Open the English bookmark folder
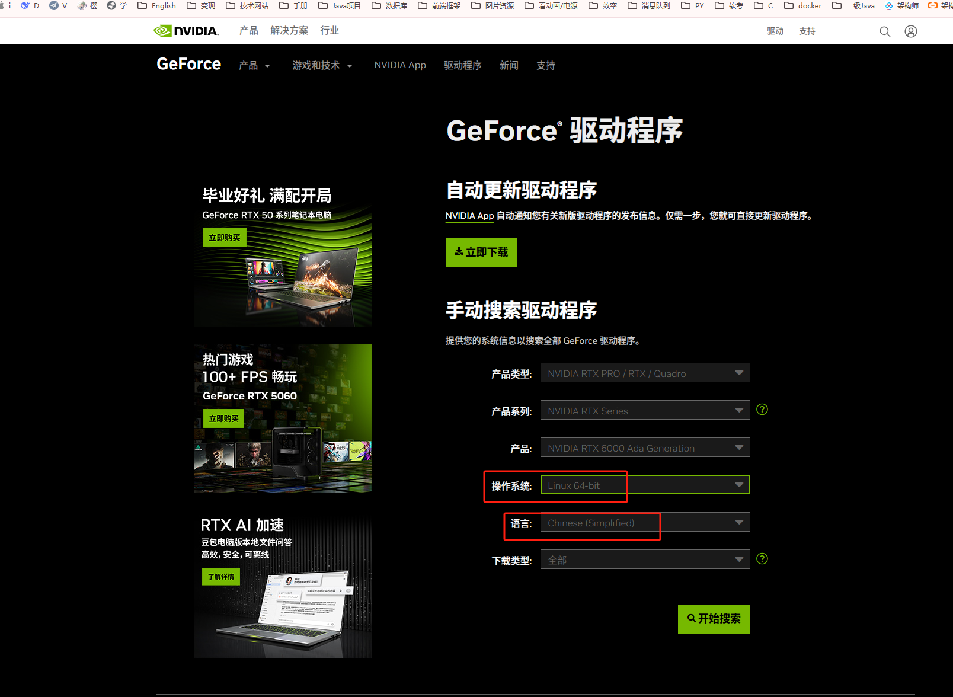Screen dimensions: 953x697 pos(157,6)
